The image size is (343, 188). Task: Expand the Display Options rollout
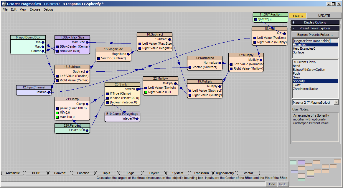(x=315, y=22)
